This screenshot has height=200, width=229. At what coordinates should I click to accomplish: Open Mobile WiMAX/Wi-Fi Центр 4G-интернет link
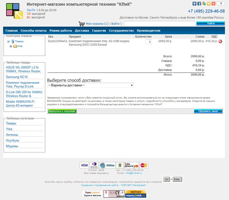pos(20,104)
